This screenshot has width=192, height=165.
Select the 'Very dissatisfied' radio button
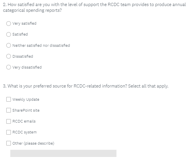click(9, 67)
